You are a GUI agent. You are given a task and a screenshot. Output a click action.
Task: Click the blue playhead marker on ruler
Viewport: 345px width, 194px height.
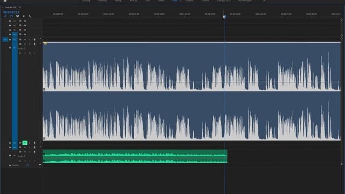click(x=224, y=16)
